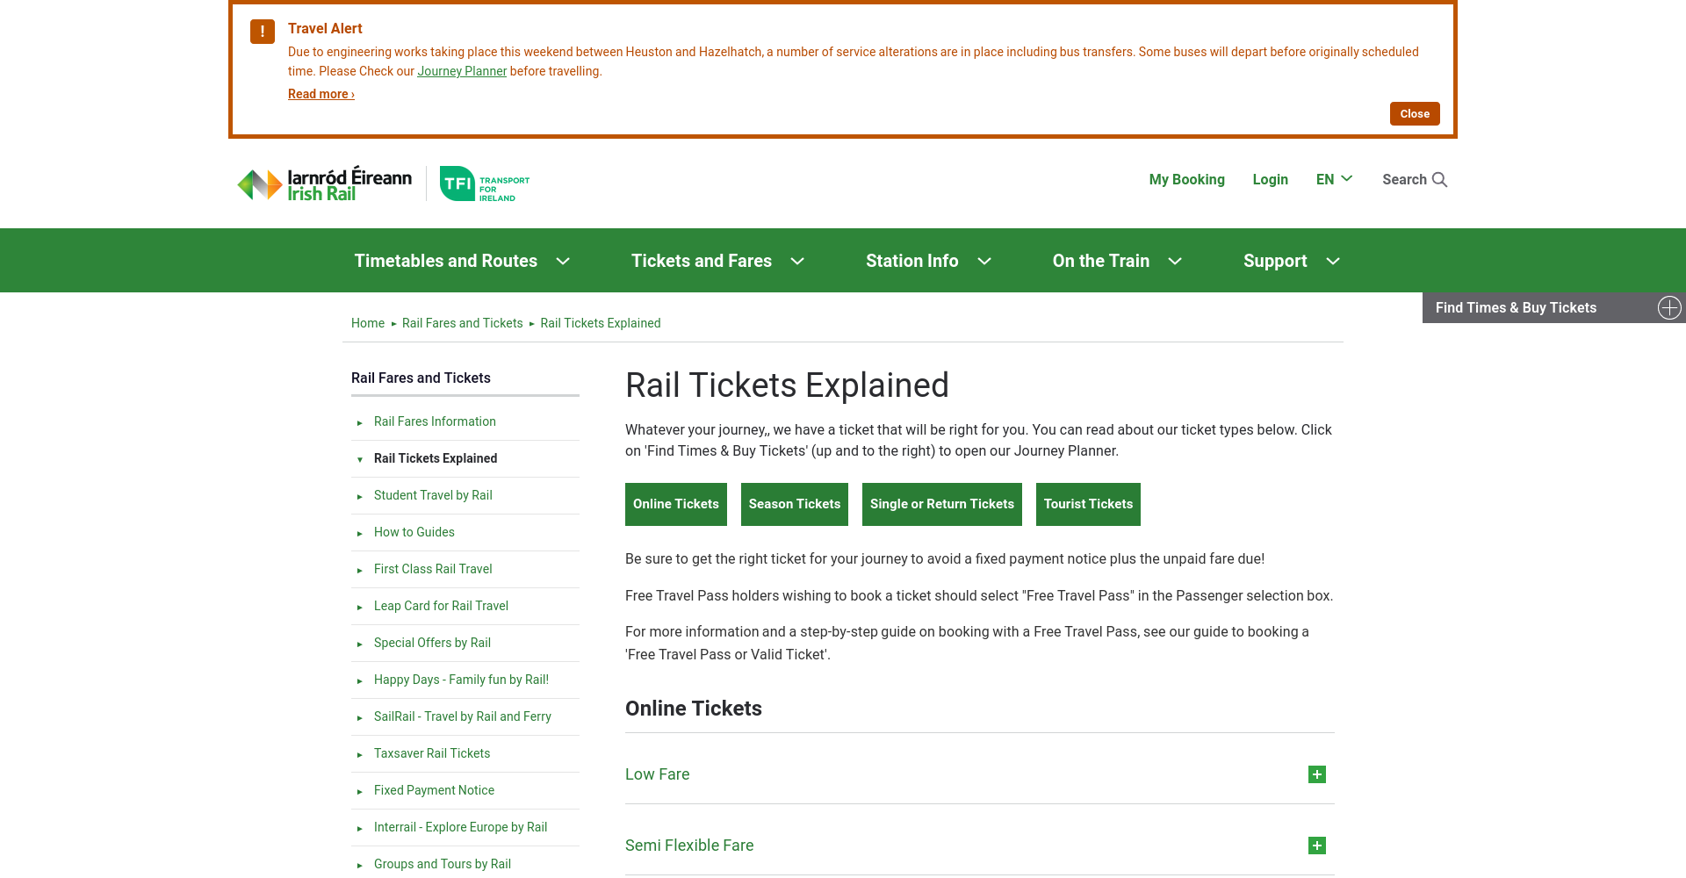This screenshot has width=1686, height=878.
Task: Open Rail Fares and Tickets breadcrumb
Action: 462,323
